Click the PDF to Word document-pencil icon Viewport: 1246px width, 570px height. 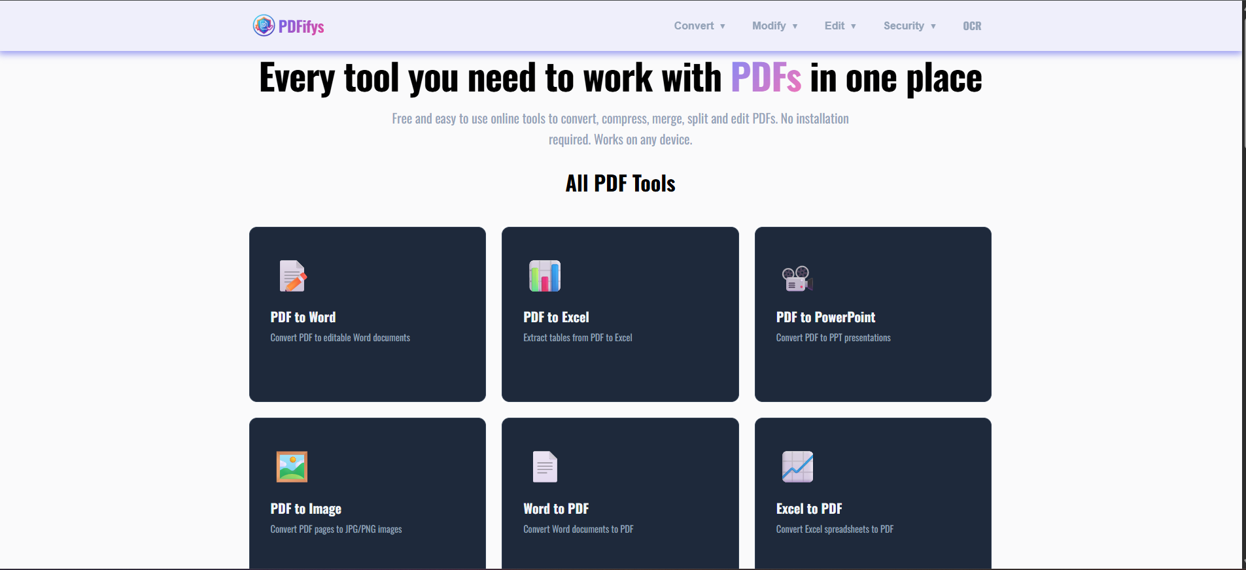click(292, 276)
